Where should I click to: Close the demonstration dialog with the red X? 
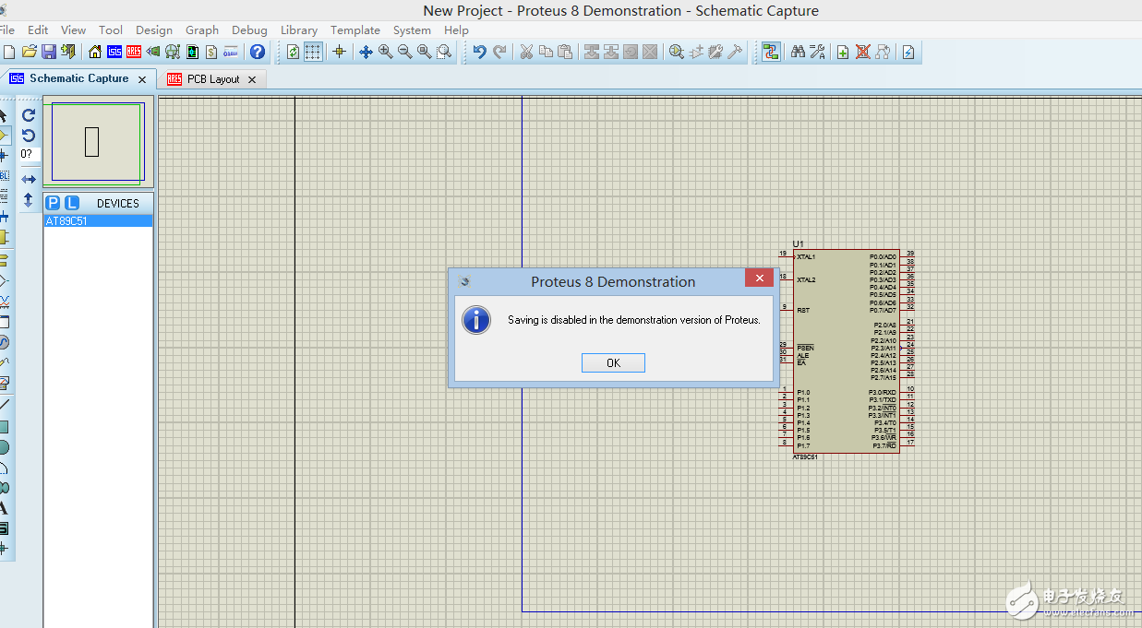pyautogui.click(x=759, y=278)
